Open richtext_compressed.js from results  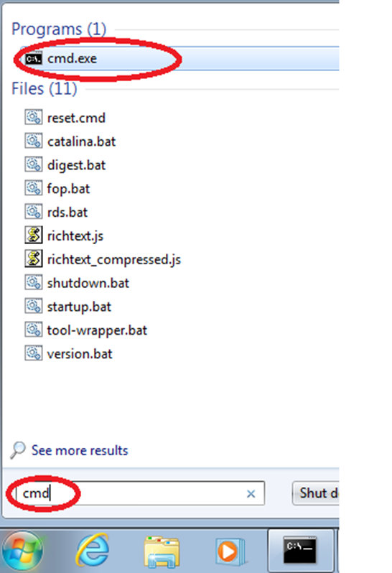(114, 260)
